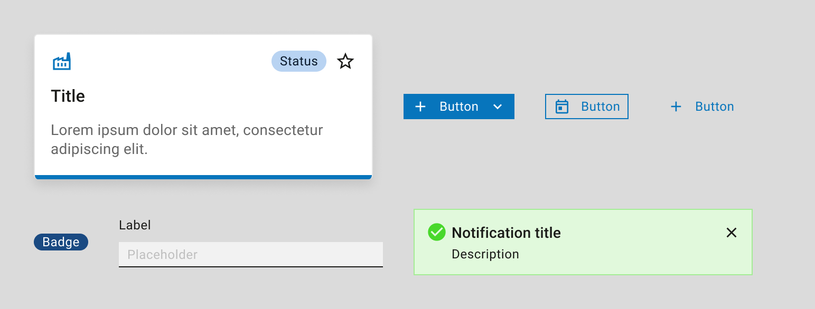
Task: Click the blue factory icon on the card
Action: point(62,61)
